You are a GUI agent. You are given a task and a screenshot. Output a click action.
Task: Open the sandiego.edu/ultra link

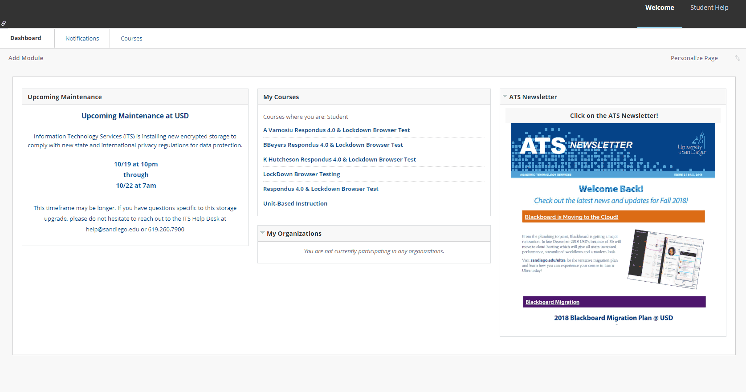[x=548, y=260]
